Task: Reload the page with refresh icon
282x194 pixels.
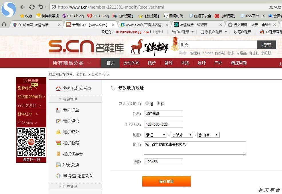Action: (x=32, y=7)
